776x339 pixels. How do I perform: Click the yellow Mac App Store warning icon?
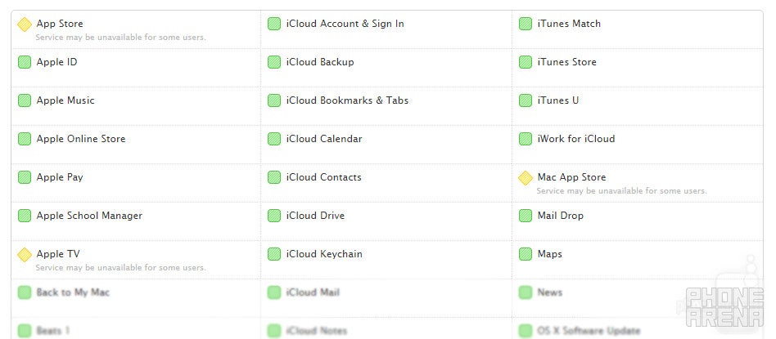pos(525,178)
